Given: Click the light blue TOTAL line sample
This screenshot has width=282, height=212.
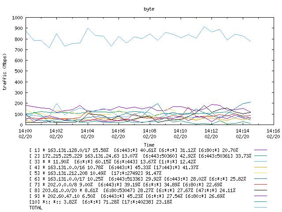Looking at the screenshot, I should pyautogui.click(x=260, y=208).
